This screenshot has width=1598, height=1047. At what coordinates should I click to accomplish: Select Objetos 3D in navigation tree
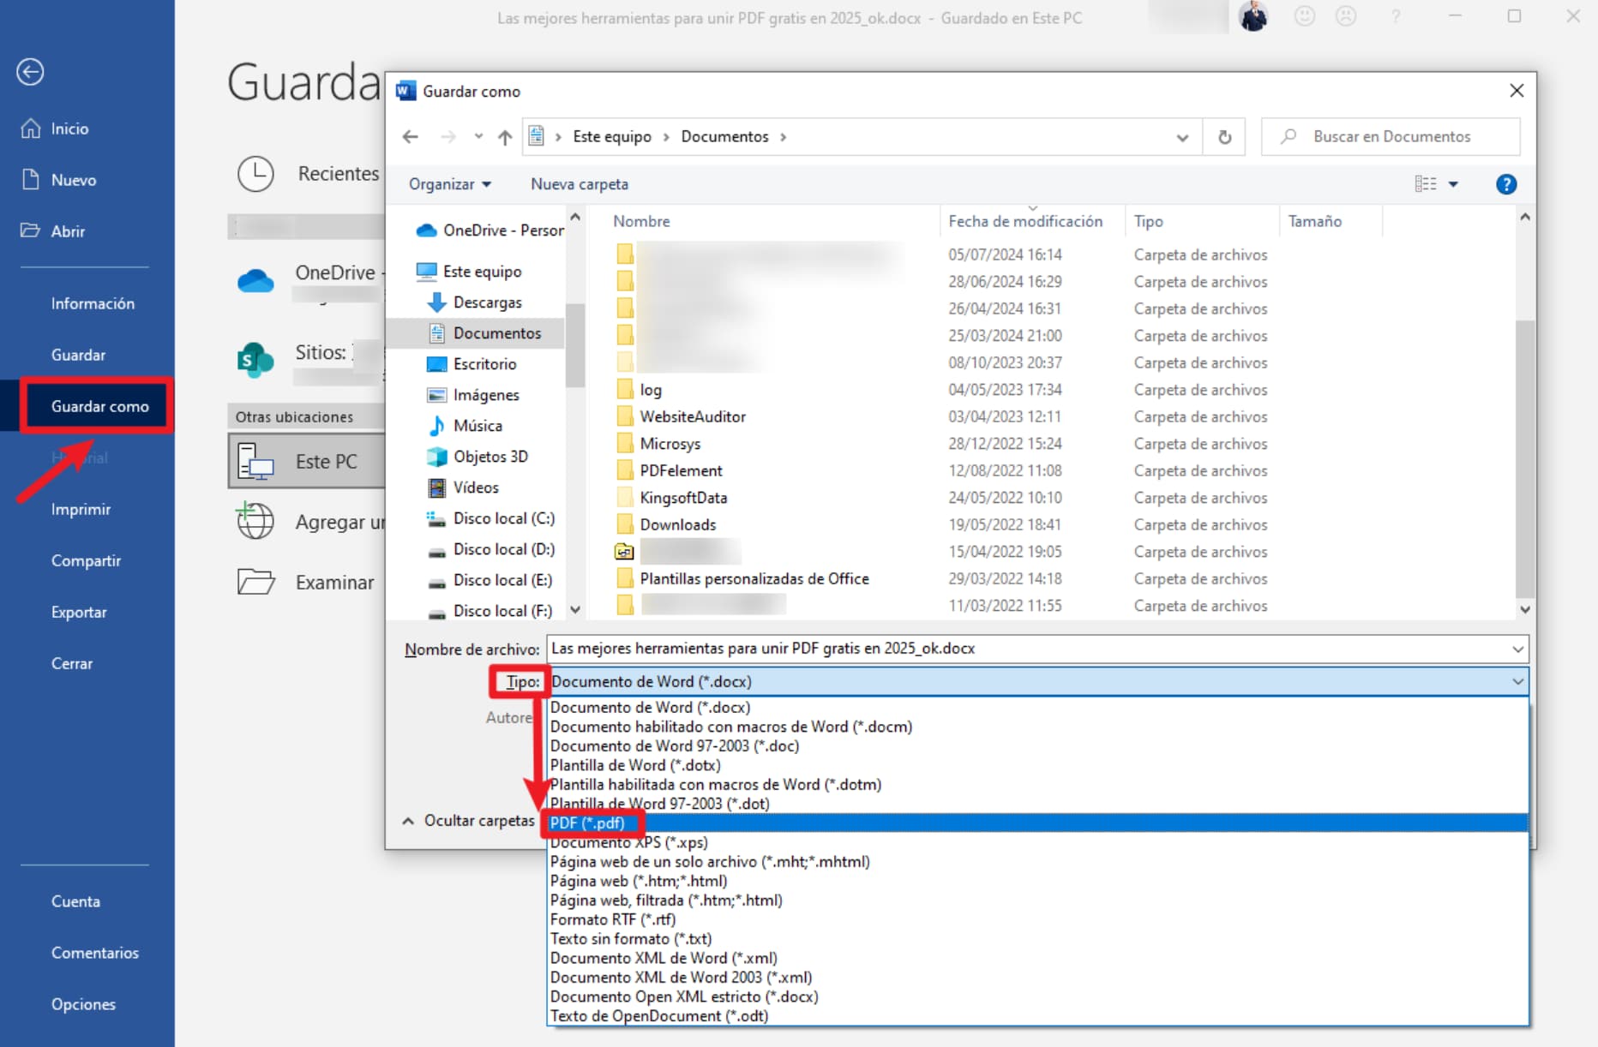pos(478,457)
